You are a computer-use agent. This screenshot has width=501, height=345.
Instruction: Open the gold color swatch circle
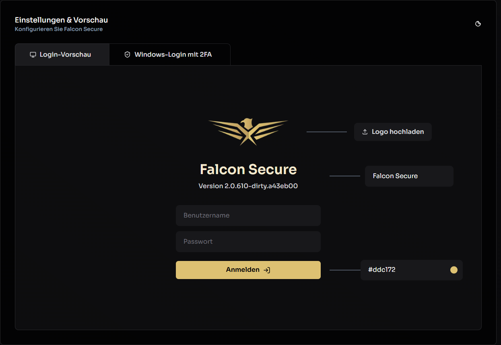pos(454,270)
